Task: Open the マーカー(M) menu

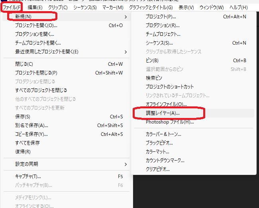Action: click(x=112, y=8)
